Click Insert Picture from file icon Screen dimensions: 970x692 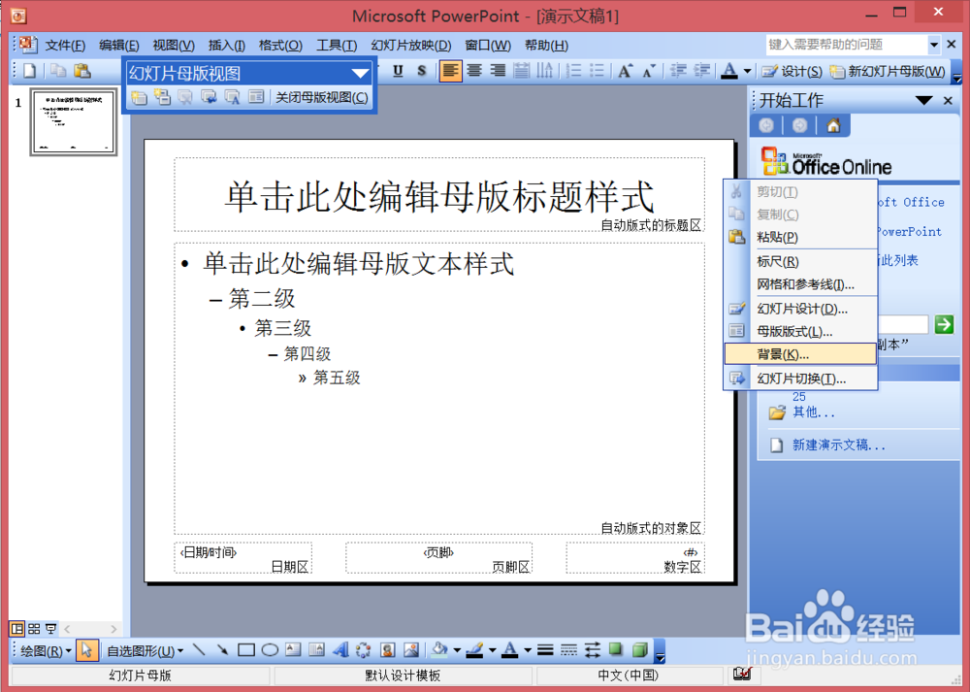[x=410, y=650]
